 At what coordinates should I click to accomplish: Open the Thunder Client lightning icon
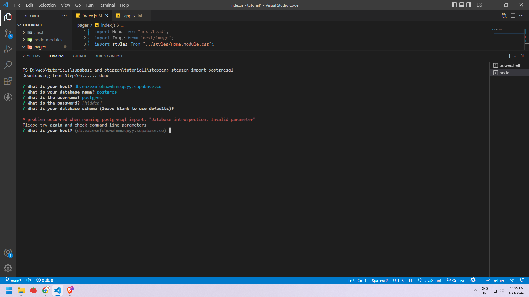point(8,97)
